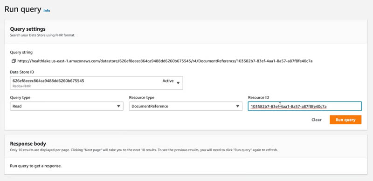Expand the Query type dropdown showing Read

pyautogui.click(x=67, y=106)
